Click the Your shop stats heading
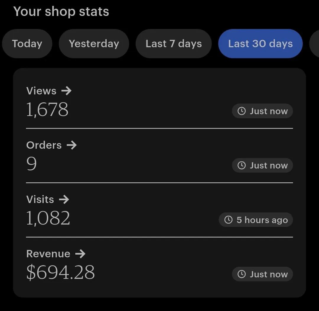 click(x=61, y=12)
